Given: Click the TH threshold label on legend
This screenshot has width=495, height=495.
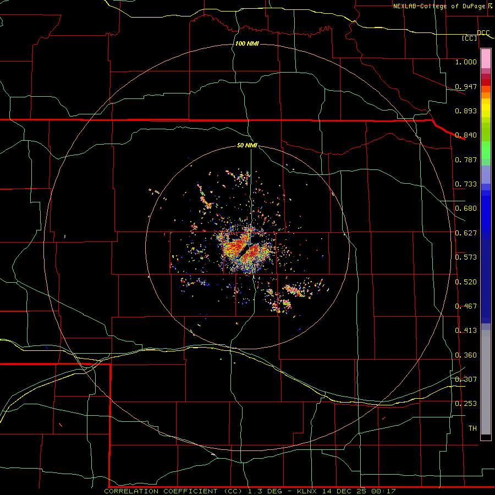Looking at the screenshot, I should 472,428.
